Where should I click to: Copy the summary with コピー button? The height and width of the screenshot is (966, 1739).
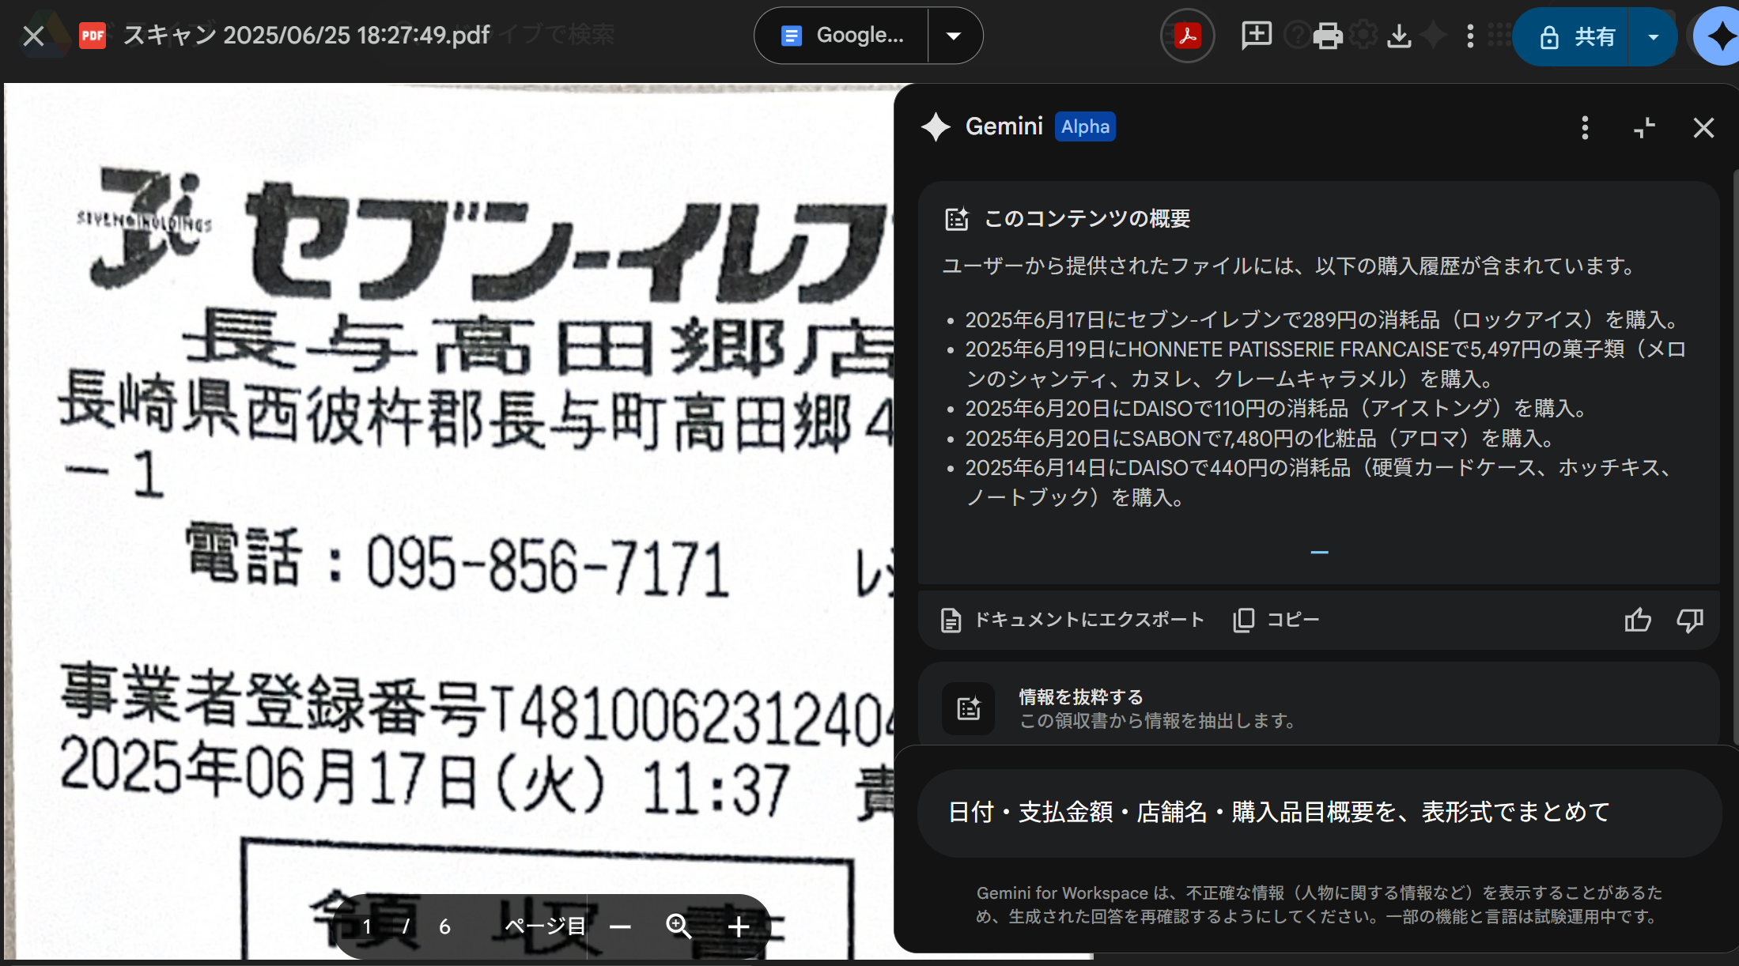click(1276, 620)
